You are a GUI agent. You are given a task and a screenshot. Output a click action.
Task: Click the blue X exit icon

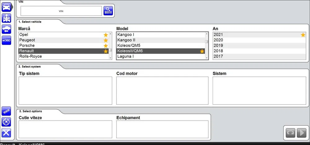(7, 133)
